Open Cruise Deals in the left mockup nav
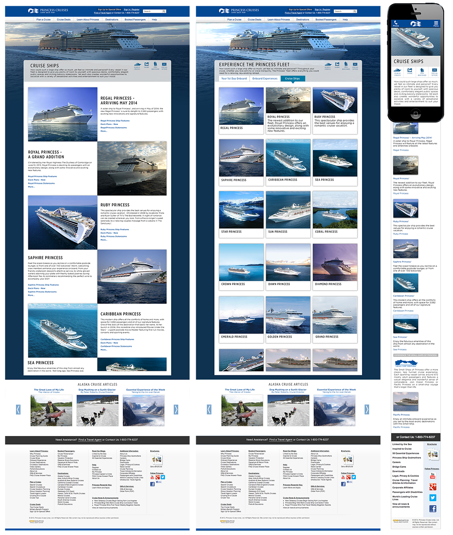This screenshot has width=453, height=535. pos(63,20)
